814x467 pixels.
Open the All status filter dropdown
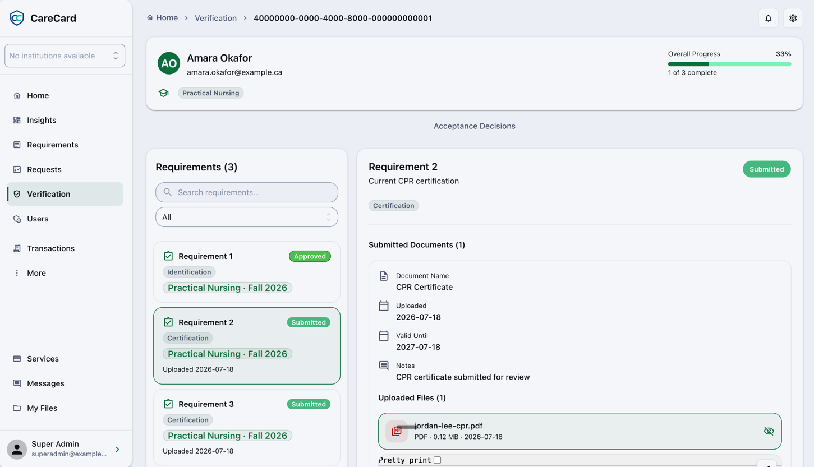247,217
